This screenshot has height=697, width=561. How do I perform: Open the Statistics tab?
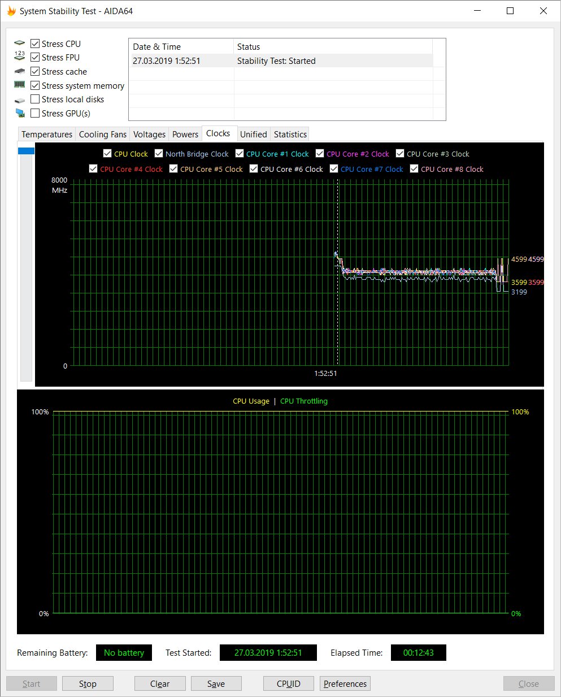coord(290,135)
